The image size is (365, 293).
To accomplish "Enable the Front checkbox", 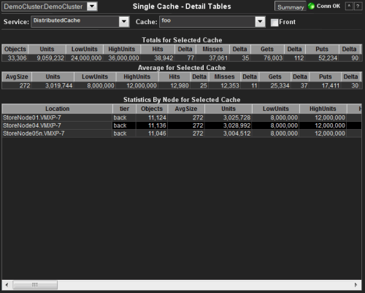I will click(274, 23).
